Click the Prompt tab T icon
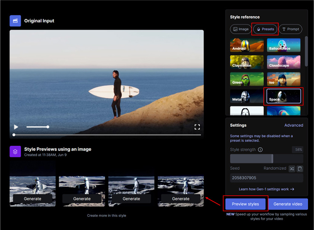The image size is (314, 230). pos(284,29)
